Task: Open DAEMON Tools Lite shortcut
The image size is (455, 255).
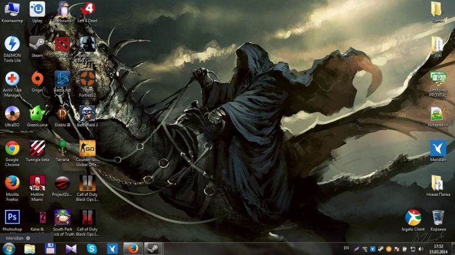Action: 12,49
